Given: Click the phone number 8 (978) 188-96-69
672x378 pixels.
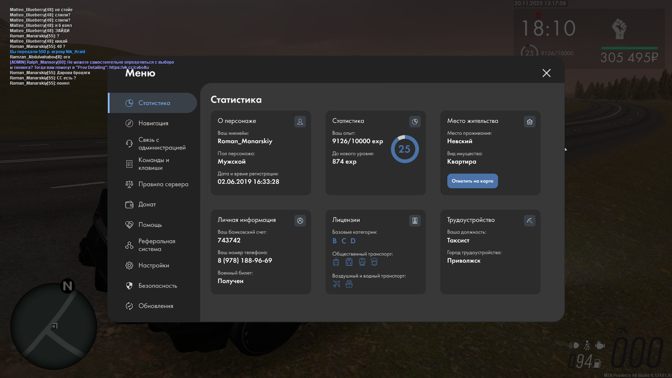Looking at the screenshot, I should [245, 261].
